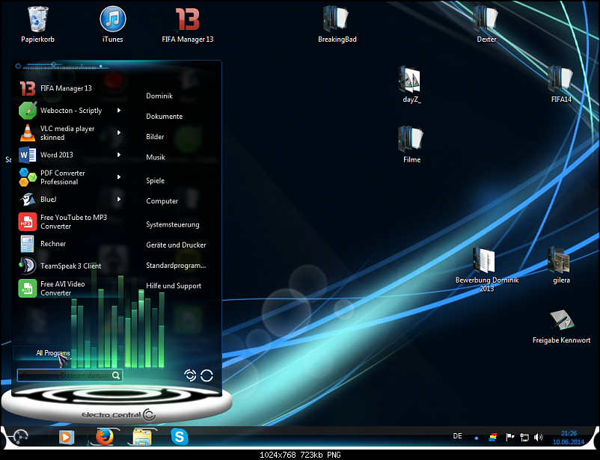Open Bilder from the Start menu
The height and width of the screenshot is (460, 600).
coord(155,137)
